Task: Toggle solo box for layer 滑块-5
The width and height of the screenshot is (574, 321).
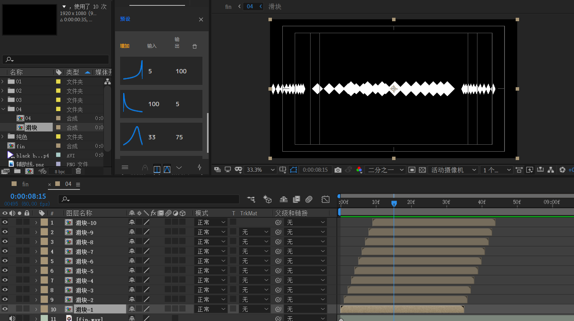Action: point(19,270)
